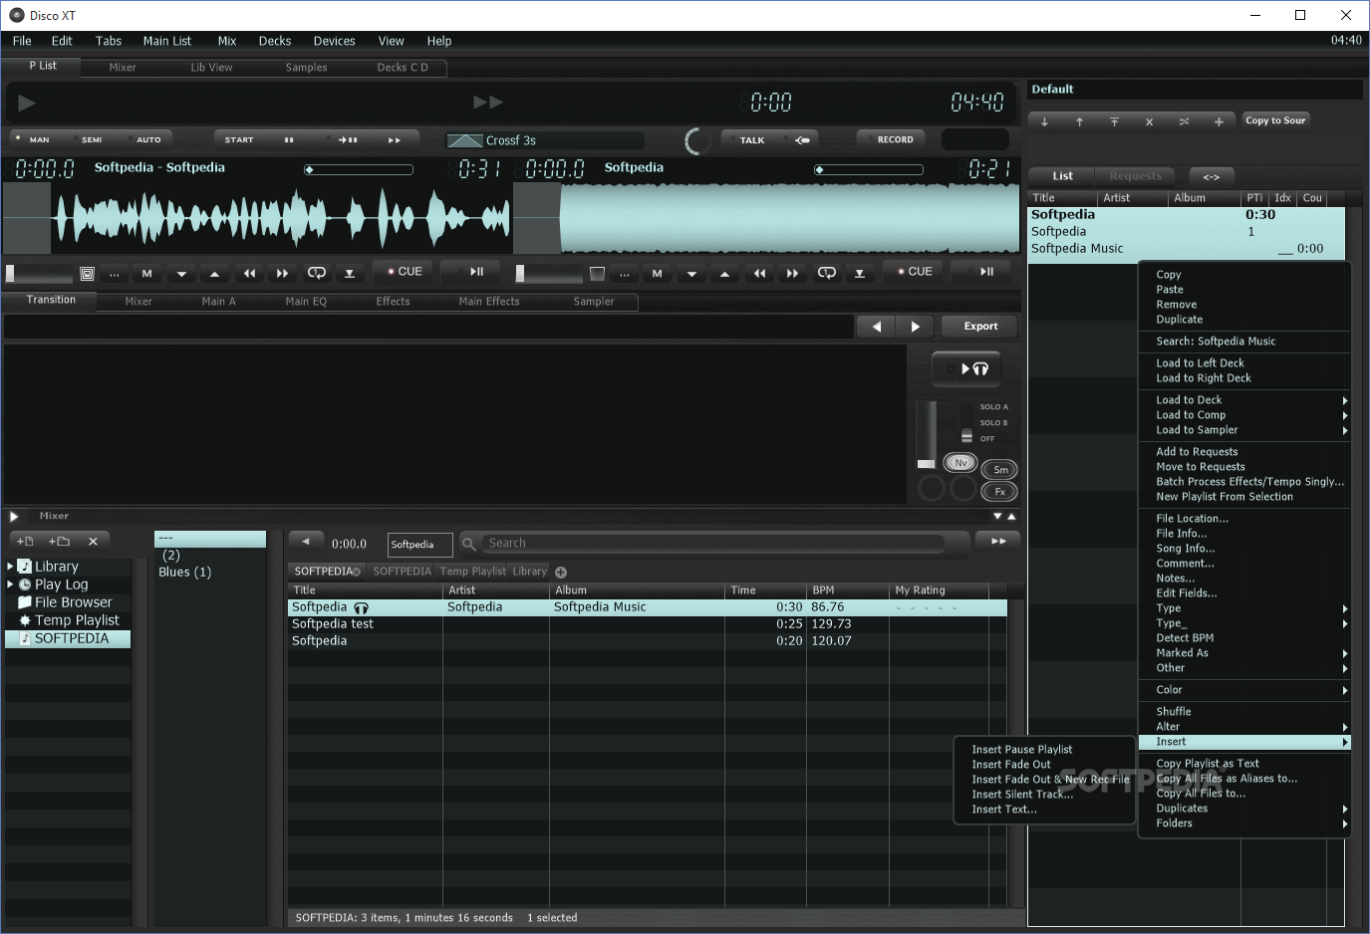Open Crossf 3s transition dropdown
The width and height of the screenshot is (1370, 934).
tap(544, 140)
